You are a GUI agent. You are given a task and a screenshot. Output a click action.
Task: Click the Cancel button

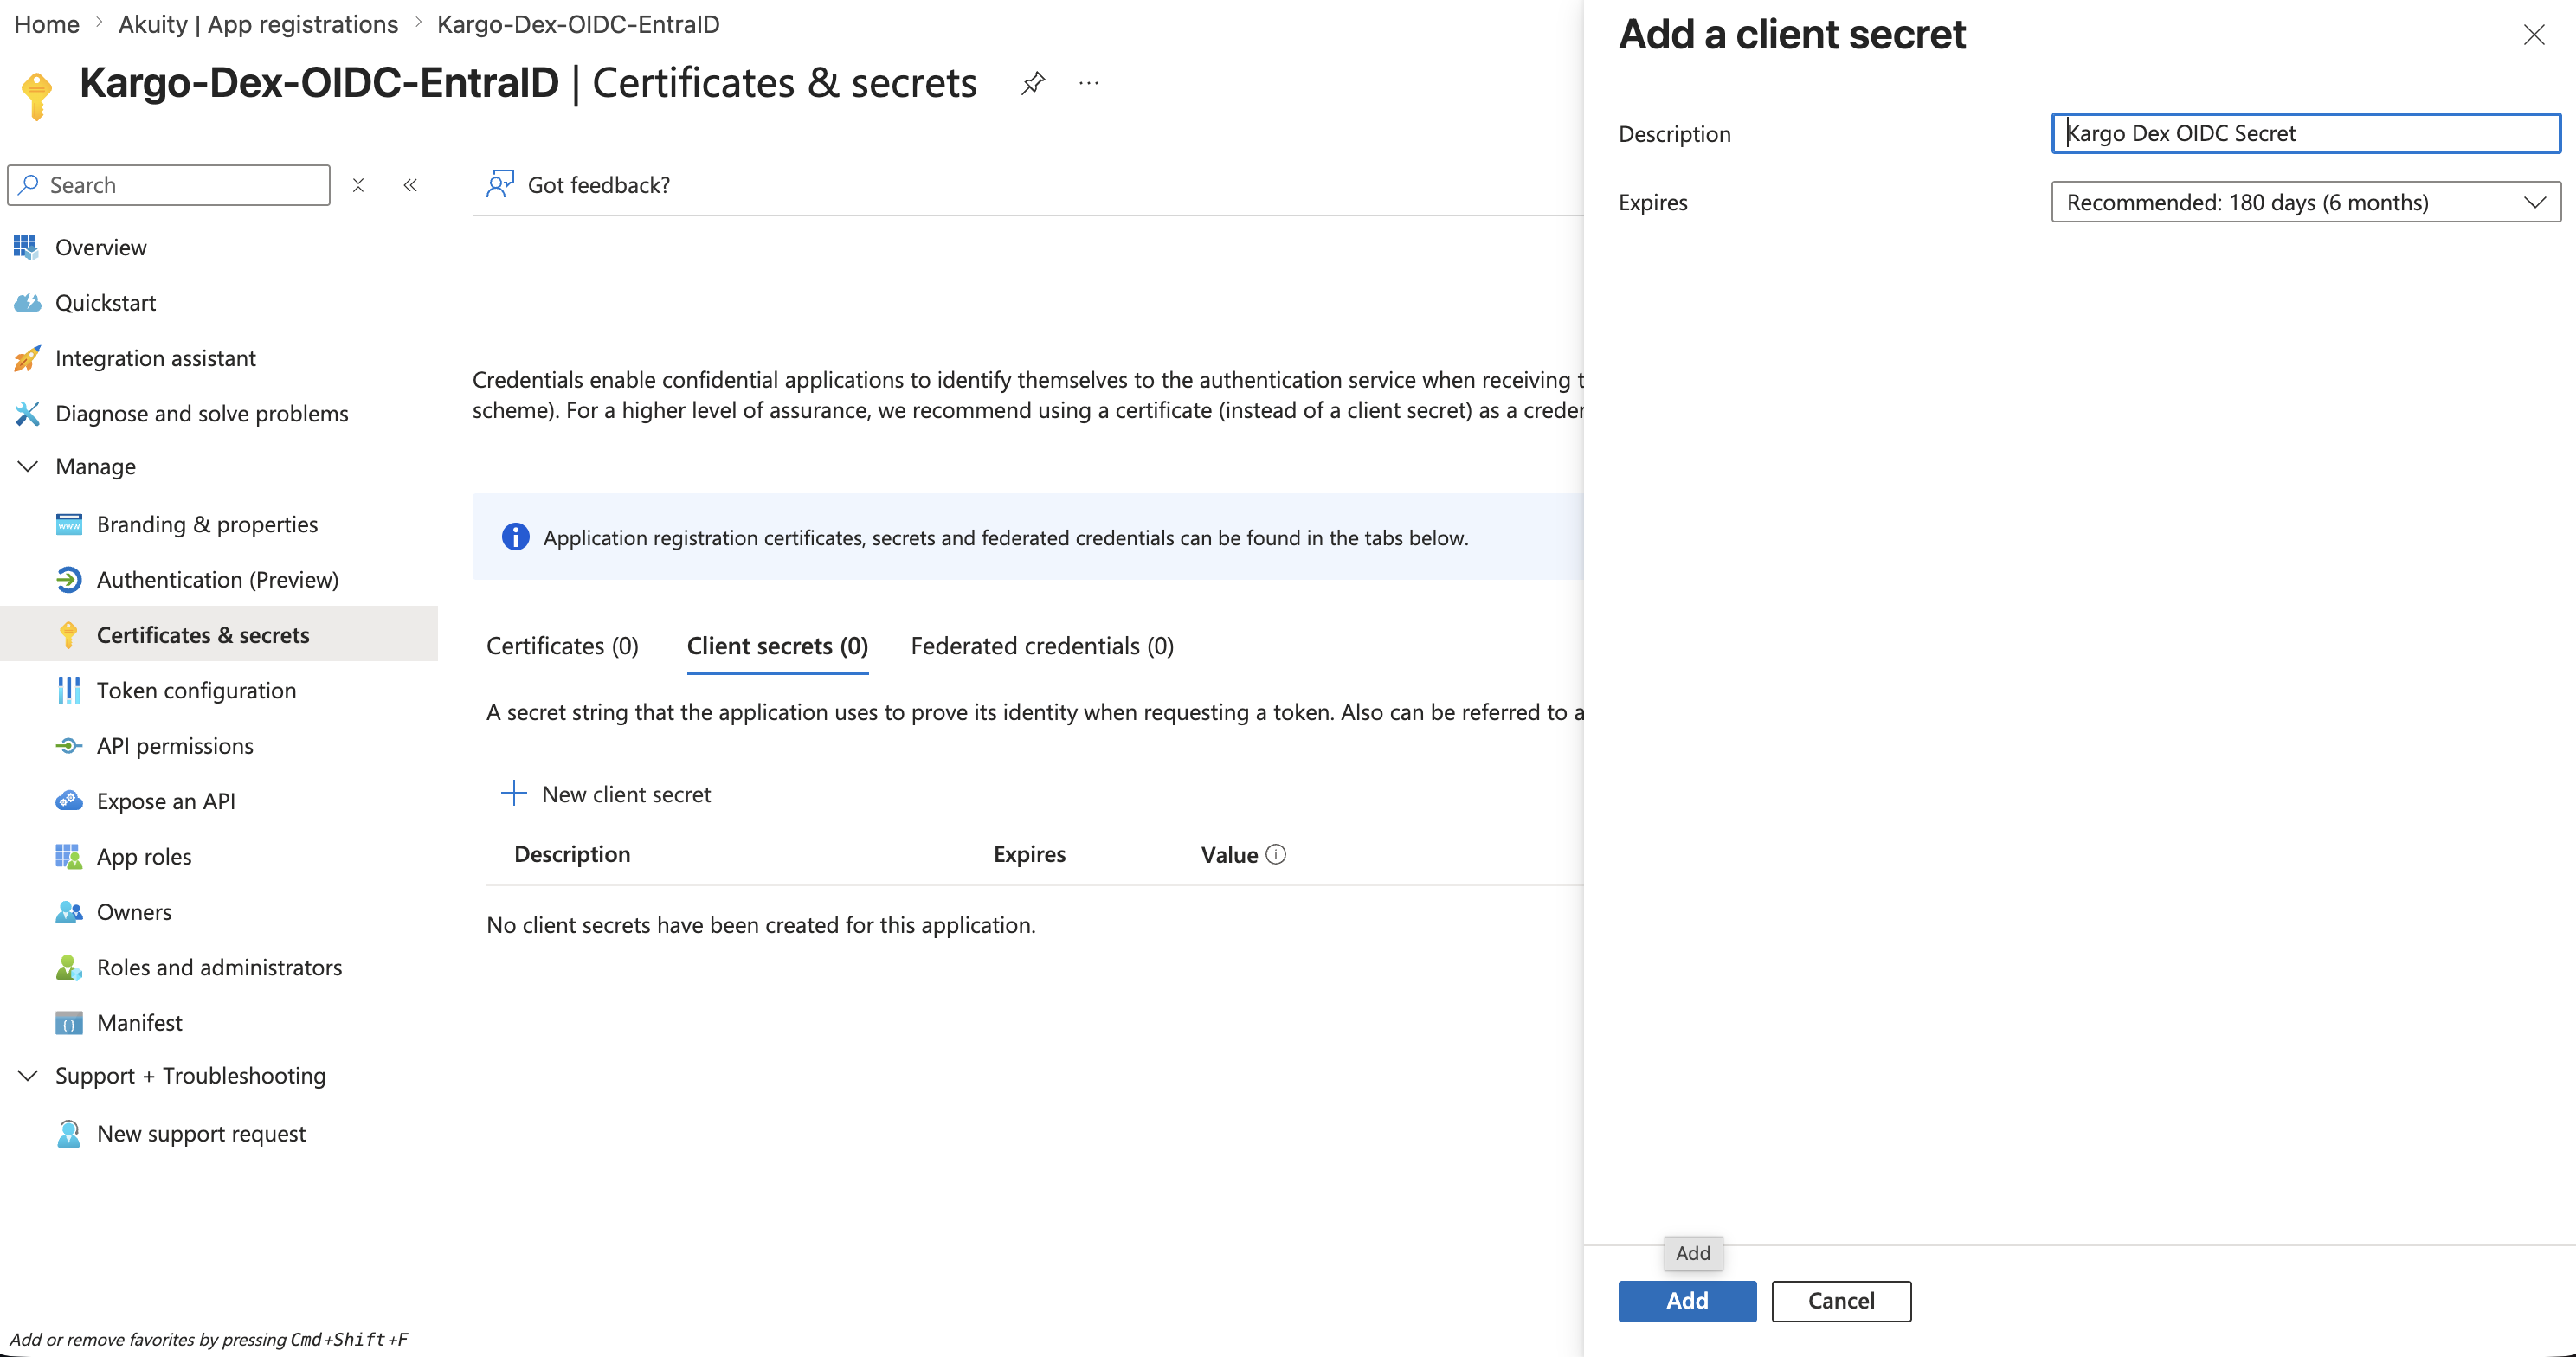pos(1841,1301)
